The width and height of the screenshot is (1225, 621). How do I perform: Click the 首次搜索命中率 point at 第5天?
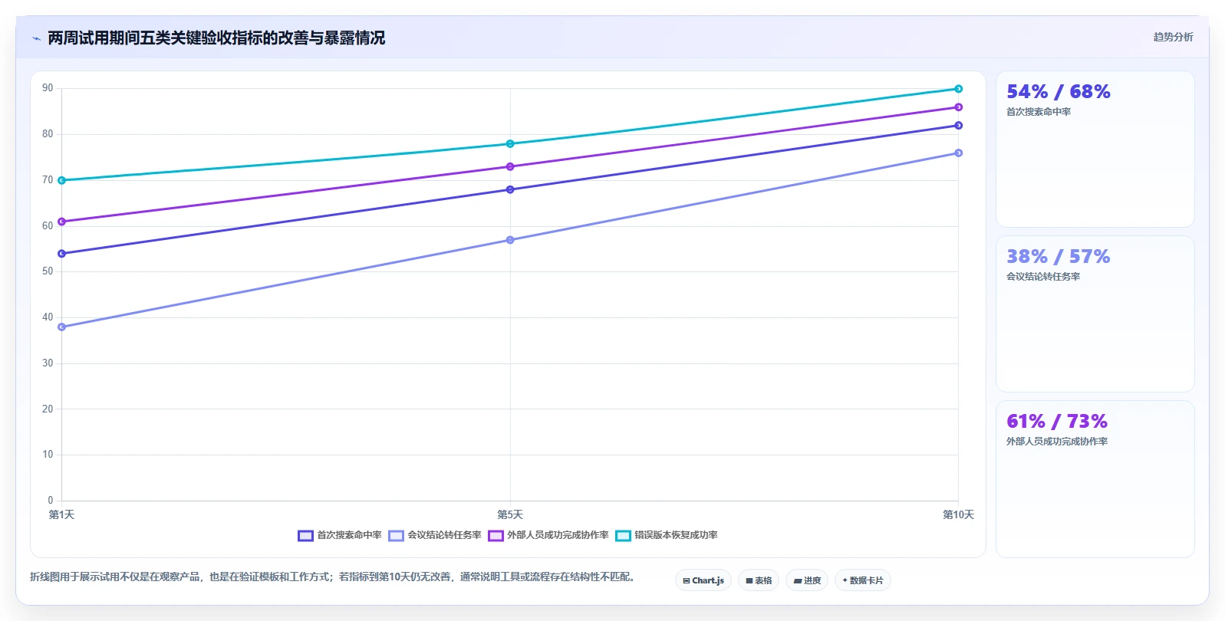click(510, 189)
